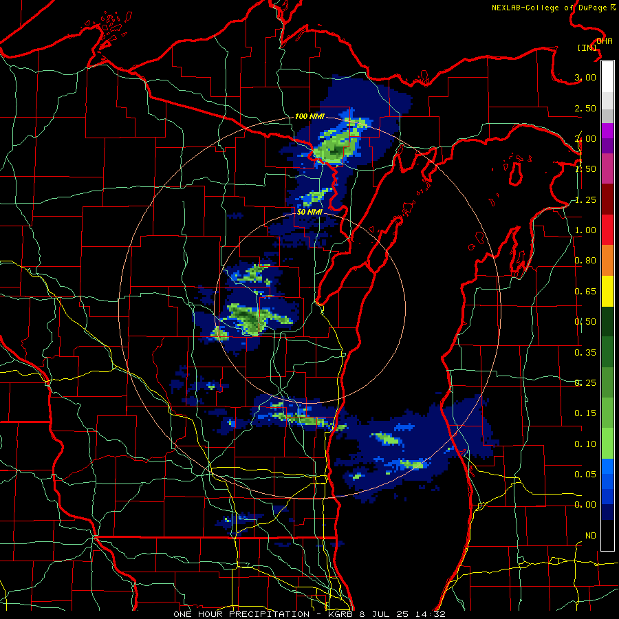The width and height of the screenshot is (619, 619).
Task: Click the 0.65 legend value
Action: click(585, 292)
